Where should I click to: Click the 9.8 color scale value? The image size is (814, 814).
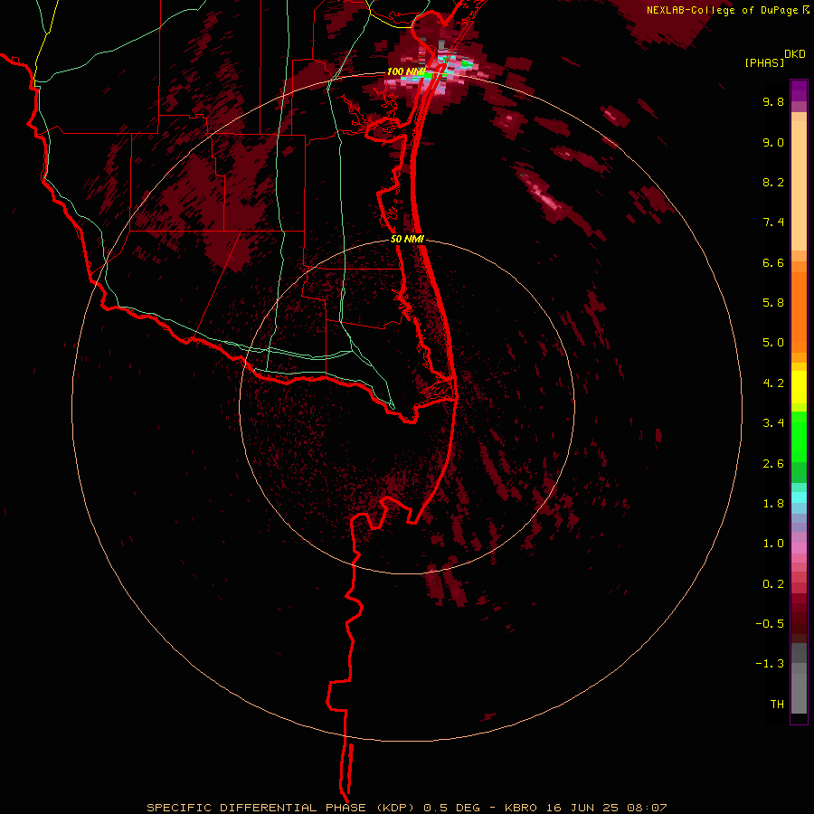click(773, 101)
